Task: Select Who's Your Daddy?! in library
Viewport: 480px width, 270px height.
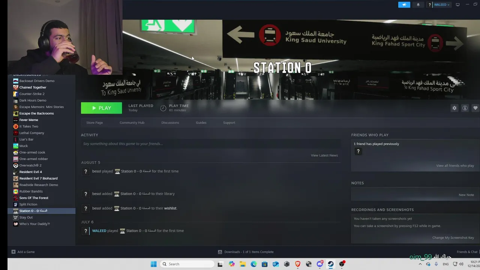Action: [x=34, y=224]
